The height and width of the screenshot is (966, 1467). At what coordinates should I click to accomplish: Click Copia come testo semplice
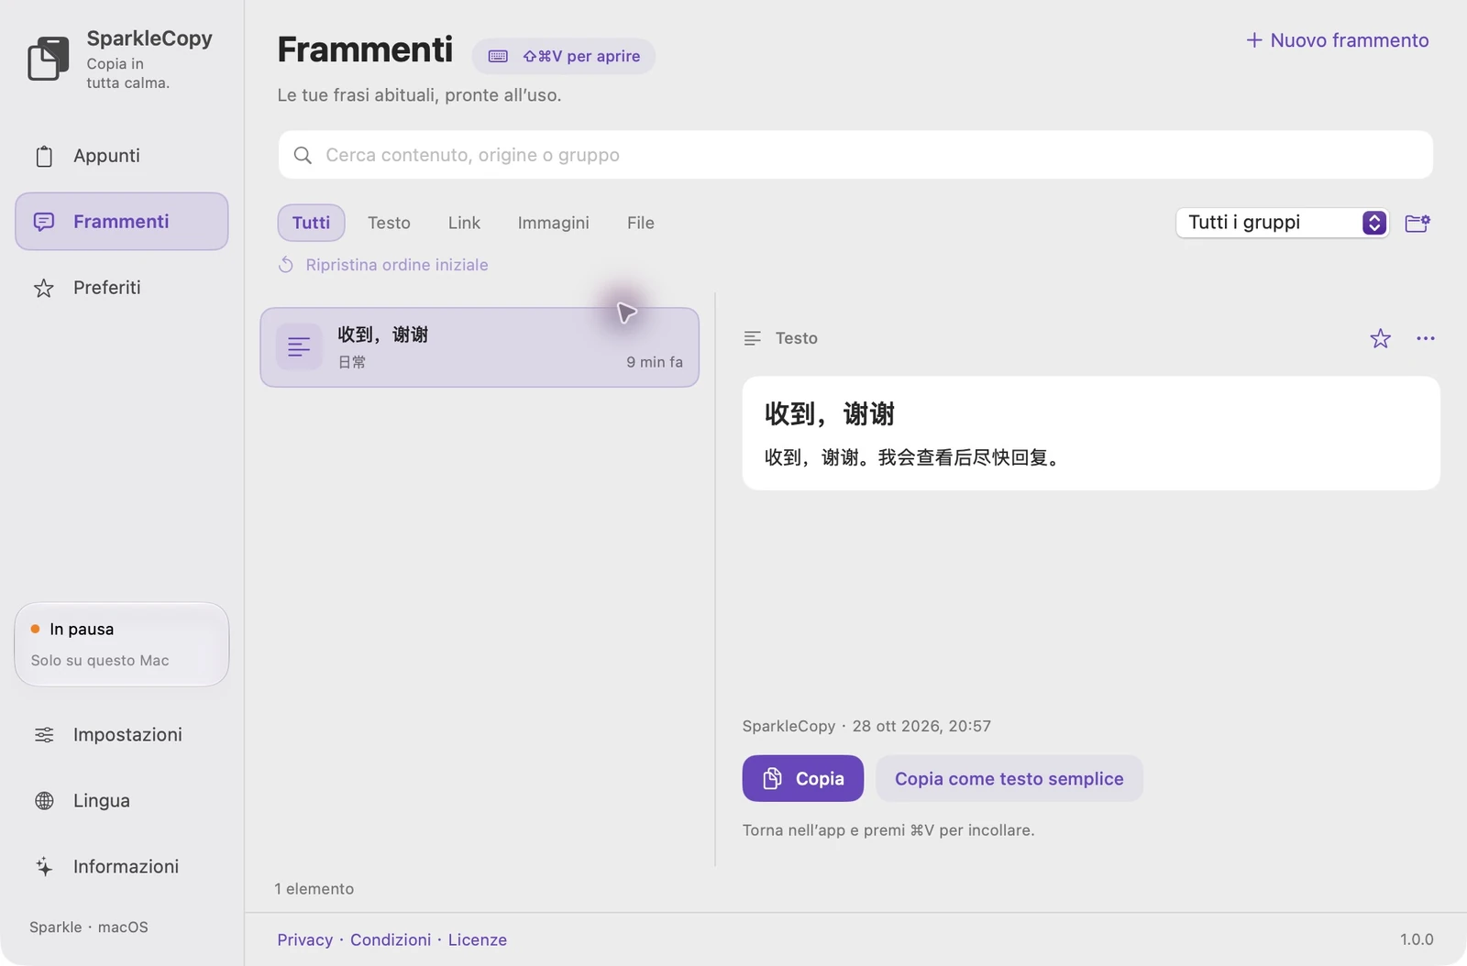point(1009,778)
